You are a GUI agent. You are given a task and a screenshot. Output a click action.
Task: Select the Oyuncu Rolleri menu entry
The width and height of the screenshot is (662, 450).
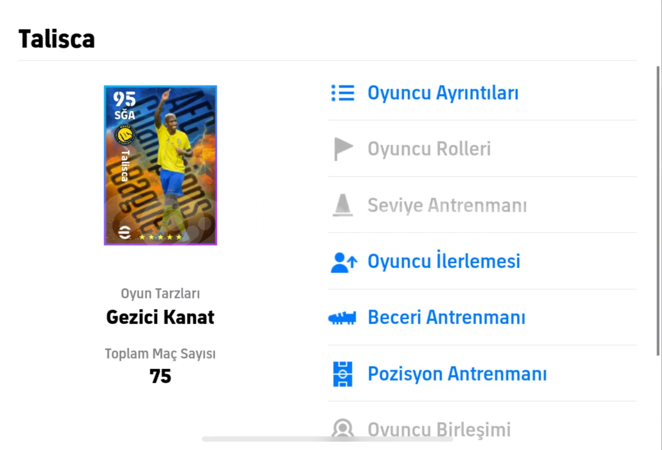pos(429,149)
